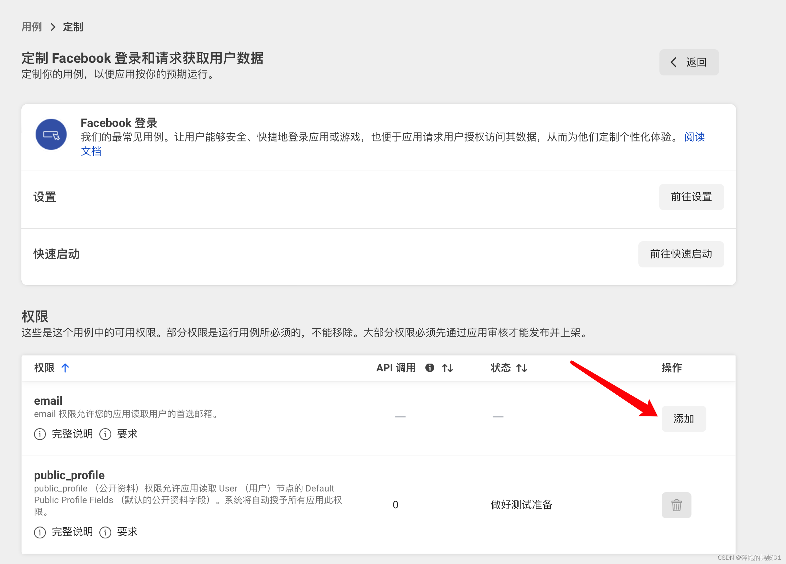
Task: Click the 前往设置 button
Action: [691, 197]
